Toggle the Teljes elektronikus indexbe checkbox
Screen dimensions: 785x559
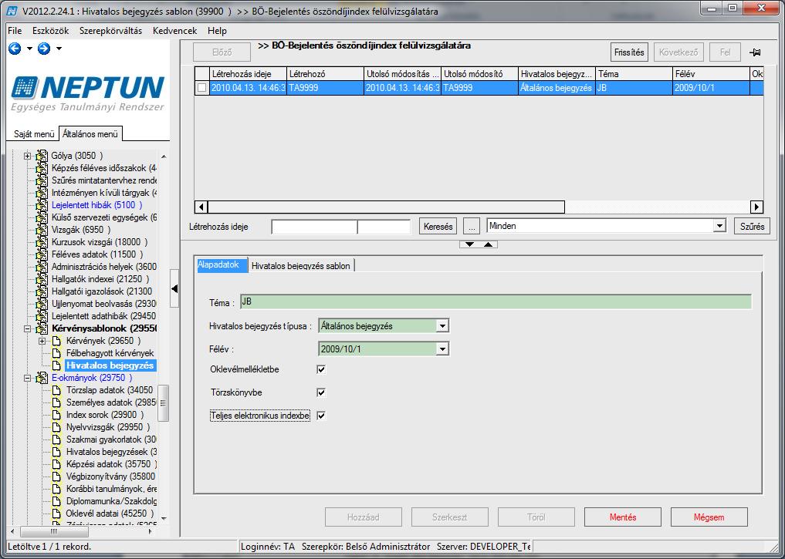click(x=321, y=416)
